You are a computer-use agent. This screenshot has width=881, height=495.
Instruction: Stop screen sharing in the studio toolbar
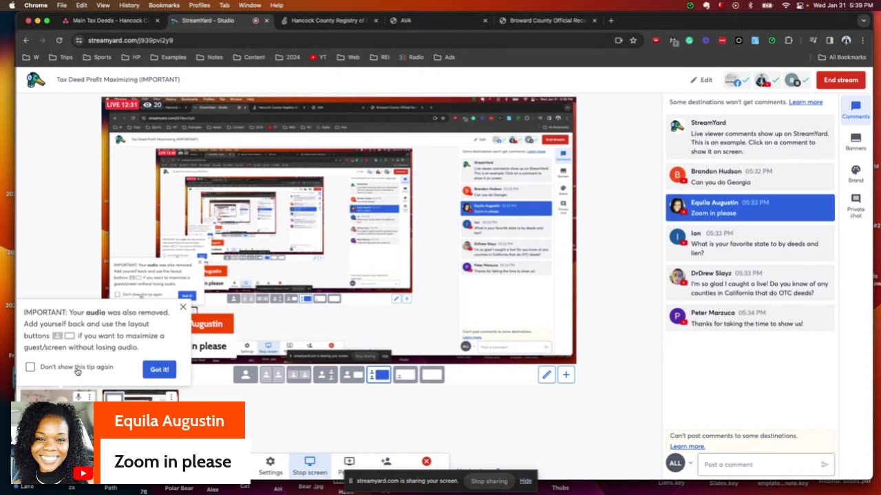[310, 466]
